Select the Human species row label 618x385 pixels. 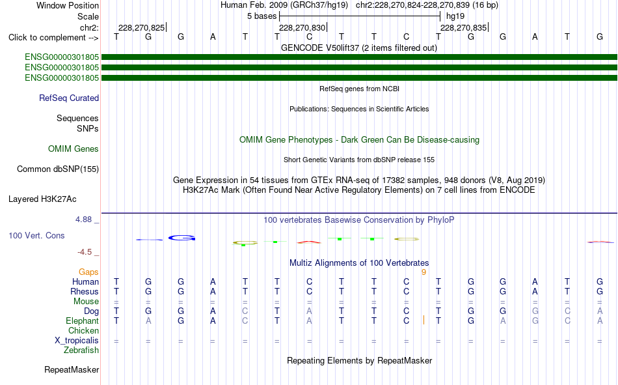point(85,281)
